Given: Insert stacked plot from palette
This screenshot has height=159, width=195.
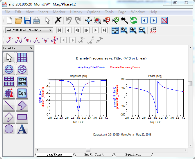Looking at the screenshot, I should point(9,81).
